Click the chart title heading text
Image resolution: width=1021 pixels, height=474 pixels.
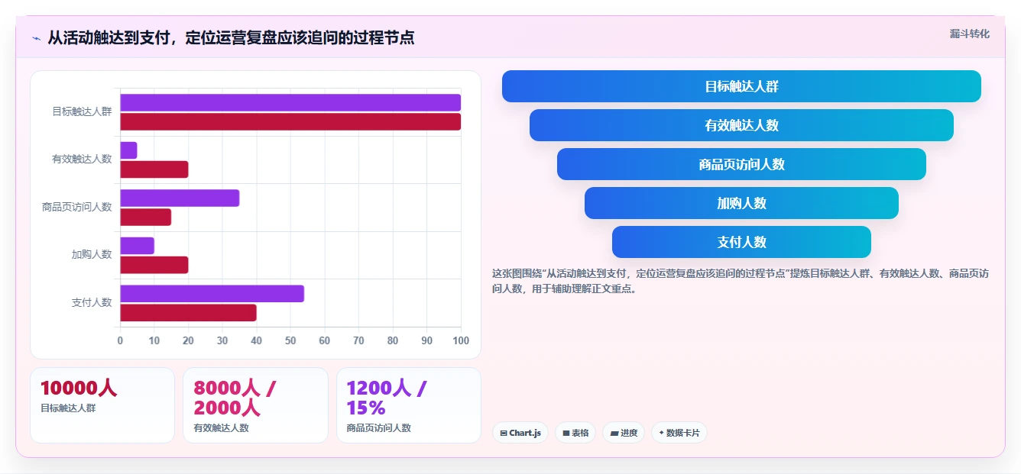[x=231, y=37]
